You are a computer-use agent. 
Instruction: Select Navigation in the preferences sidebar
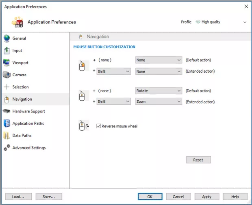(x=22, y=99)
